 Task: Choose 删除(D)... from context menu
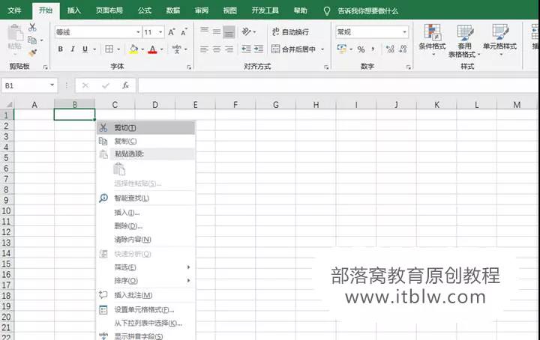[x=146, y=226]
